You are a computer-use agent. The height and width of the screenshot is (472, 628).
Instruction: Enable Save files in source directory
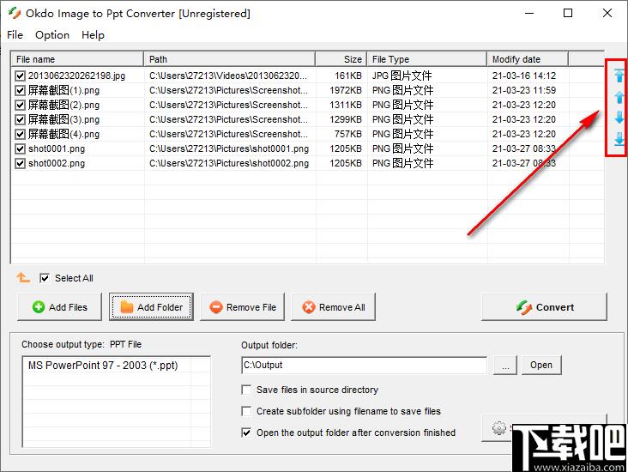pyautogui.click(x=246, y=390)
